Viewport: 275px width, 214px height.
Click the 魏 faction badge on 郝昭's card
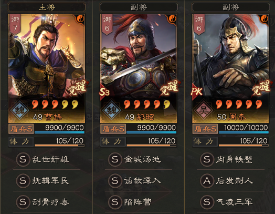[x=112, y=110]
